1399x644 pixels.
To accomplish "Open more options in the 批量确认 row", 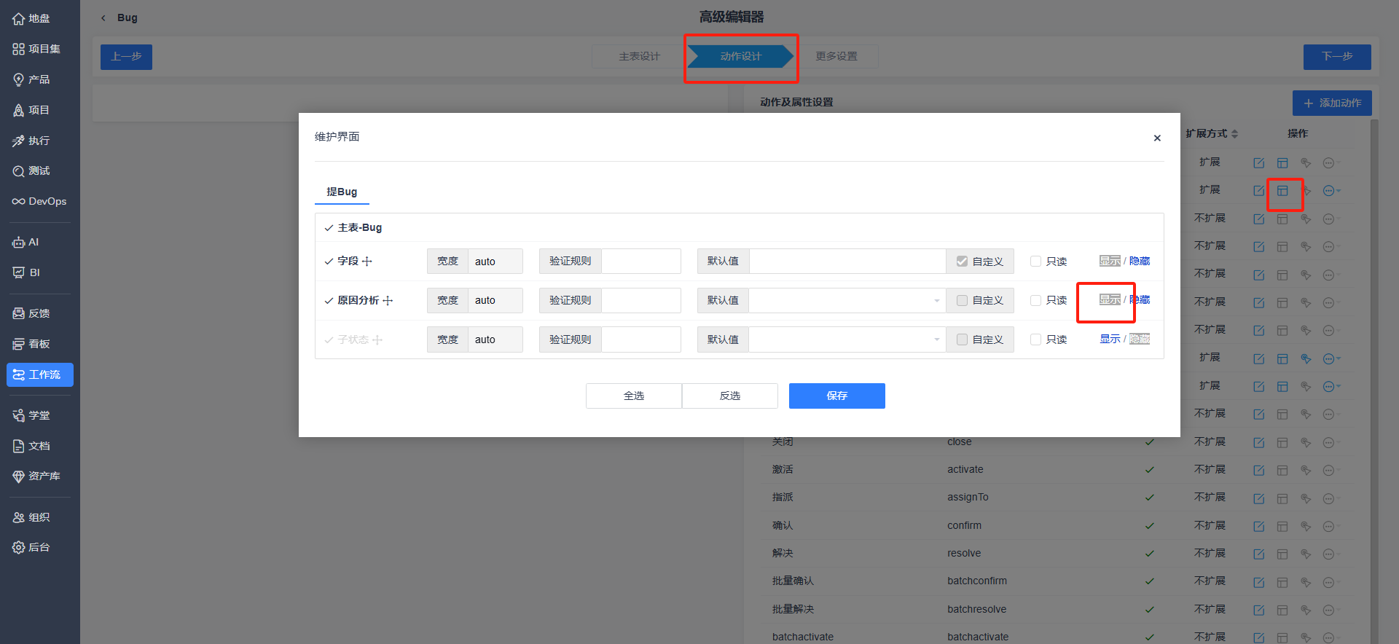I will (x=1331, y=582).
